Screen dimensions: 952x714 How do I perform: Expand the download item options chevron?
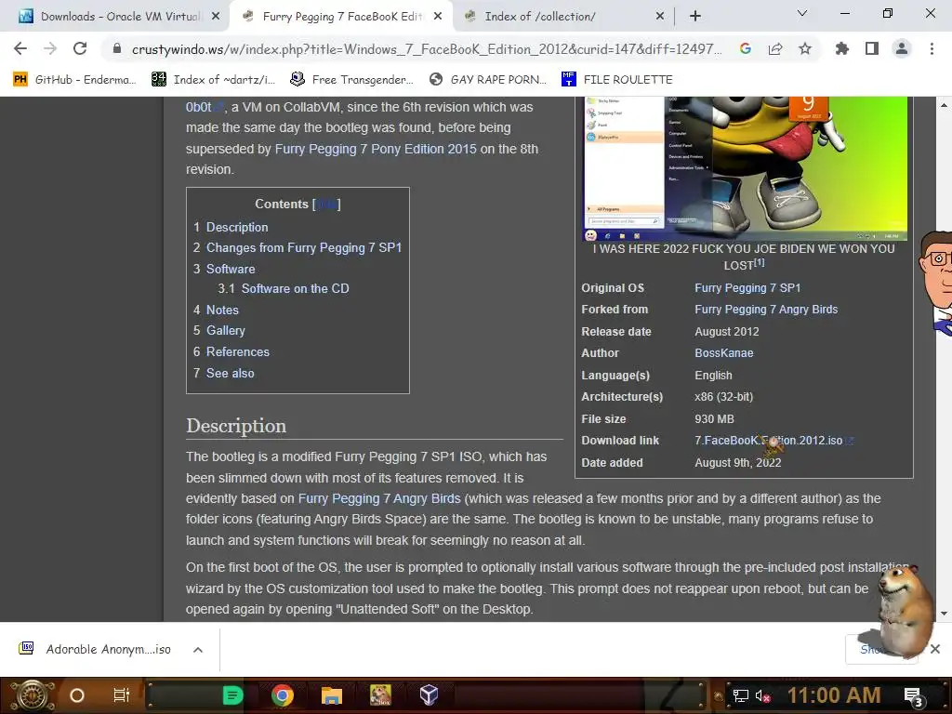coord(198,650)
